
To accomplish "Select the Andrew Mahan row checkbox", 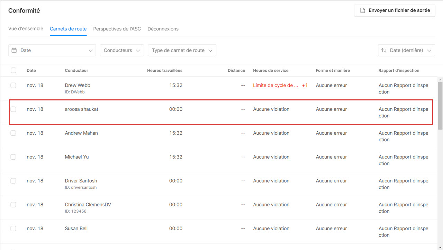I will pyautogui.click(x=13, y=133).
